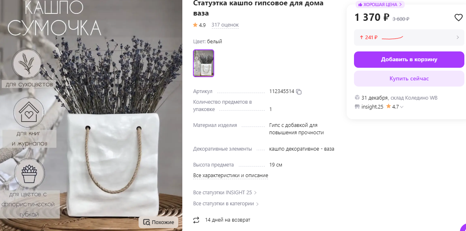
Task: Open ХОРОШАЯ ЦЕНА badge details
Action: click(x=380, y=4)
